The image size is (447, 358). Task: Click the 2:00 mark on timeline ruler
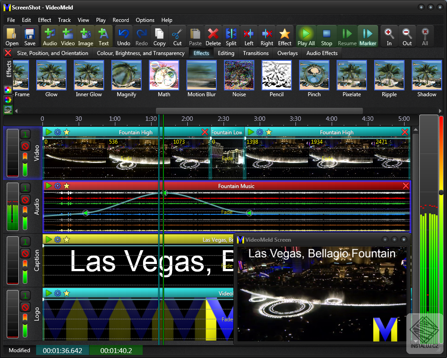click(187, 119)
